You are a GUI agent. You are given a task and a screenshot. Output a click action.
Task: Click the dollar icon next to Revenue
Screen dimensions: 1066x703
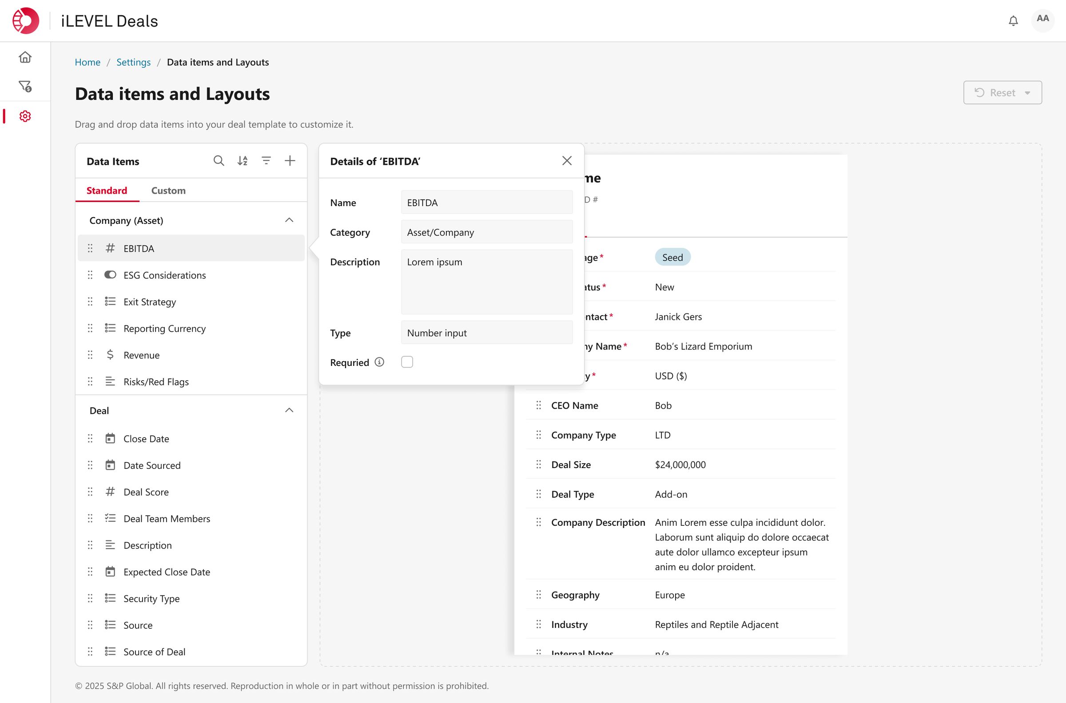[110, 355]
